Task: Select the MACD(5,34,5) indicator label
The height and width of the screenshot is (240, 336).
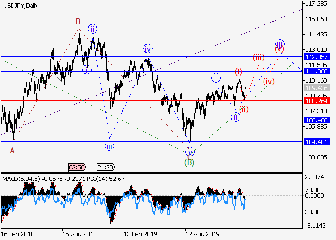Action: click(20, 179)
